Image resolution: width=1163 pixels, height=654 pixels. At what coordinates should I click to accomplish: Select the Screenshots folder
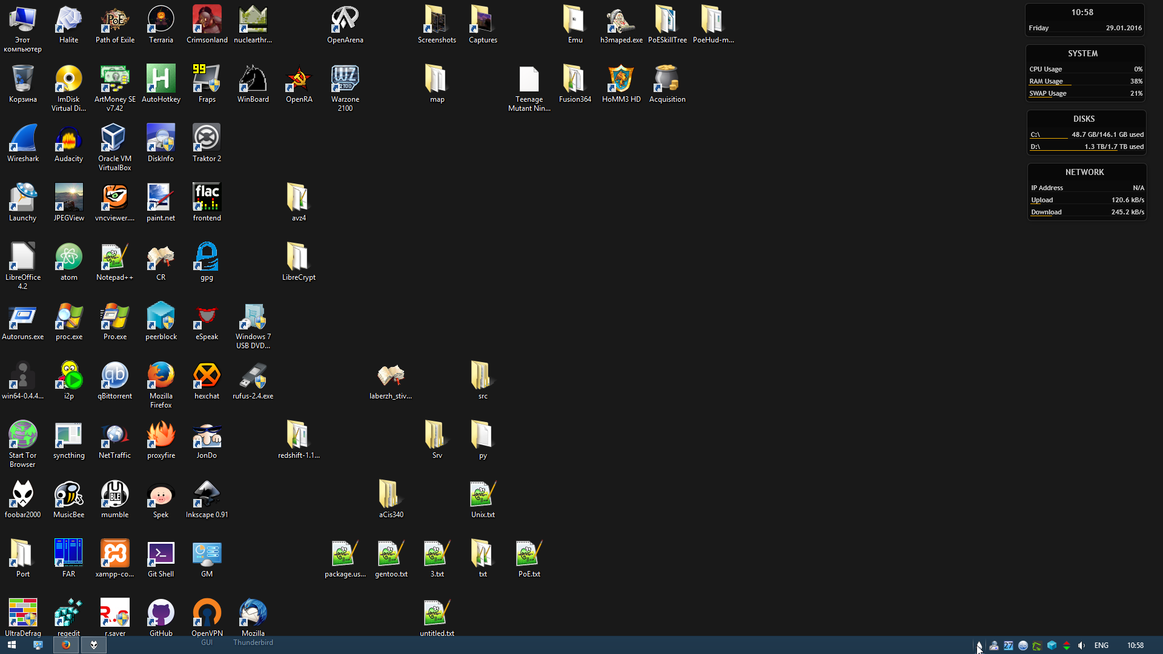(x=437, y=24)
